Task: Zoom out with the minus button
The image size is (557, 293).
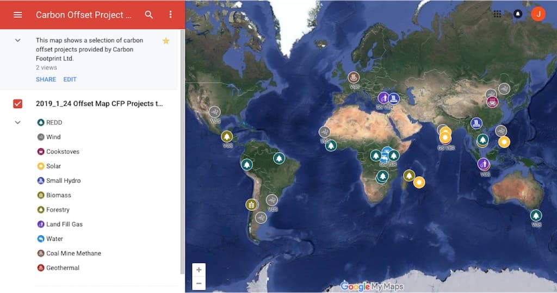Action: pos(199,283)
